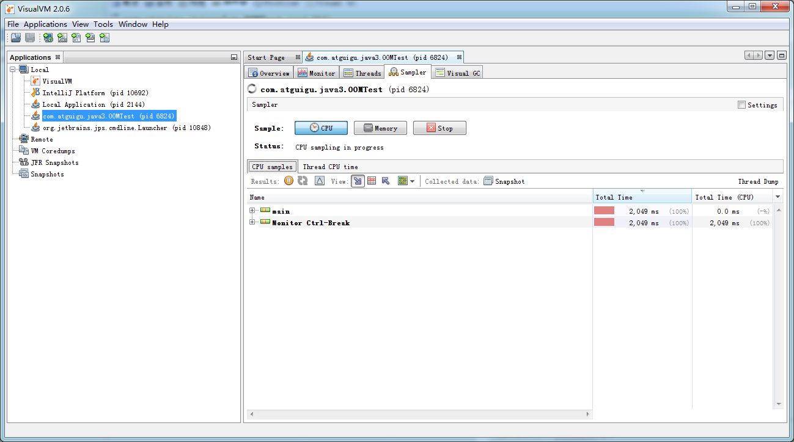
Task: Select the VM Coredumps tree node
Action: 47,151
